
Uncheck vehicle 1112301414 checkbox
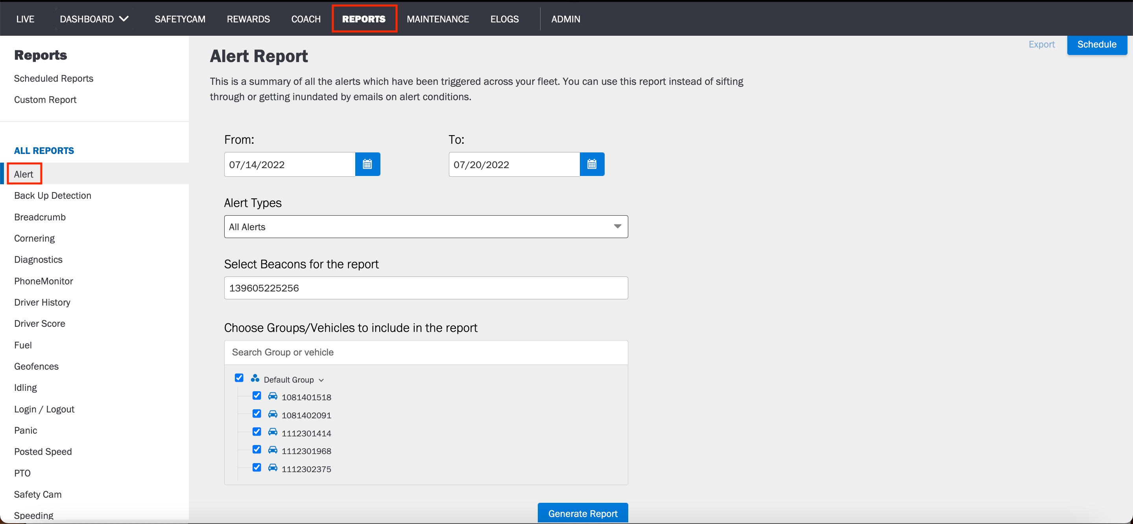[257, 432]
